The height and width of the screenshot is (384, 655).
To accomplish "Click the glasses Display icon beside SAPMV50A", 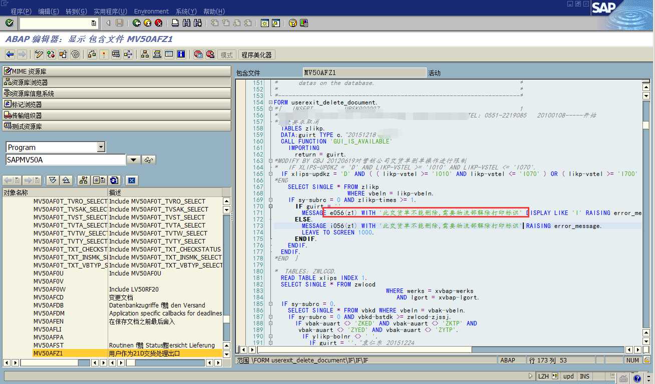I will pos(149,160).
